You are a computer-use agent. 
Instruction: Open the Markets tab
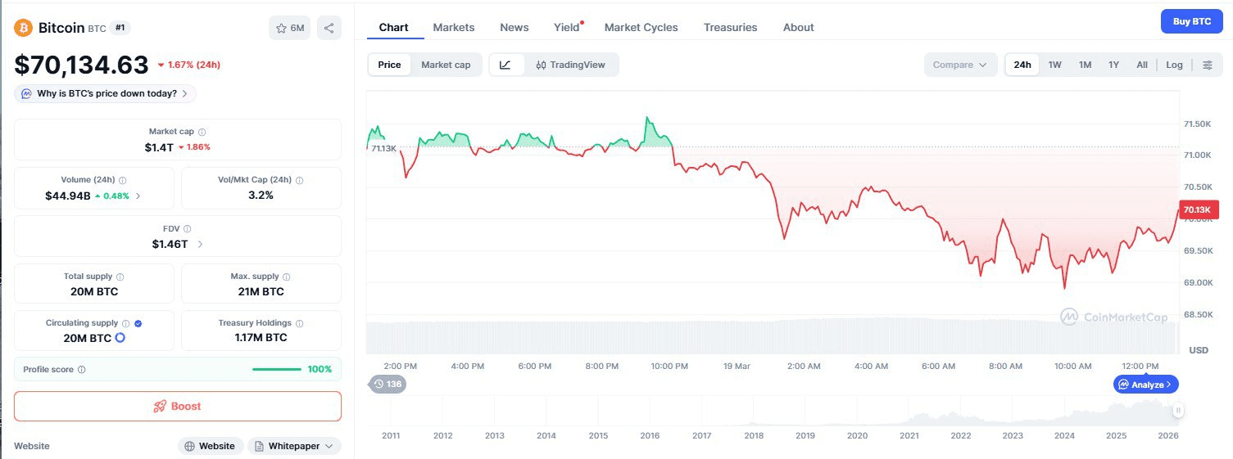tap(453, 27)
